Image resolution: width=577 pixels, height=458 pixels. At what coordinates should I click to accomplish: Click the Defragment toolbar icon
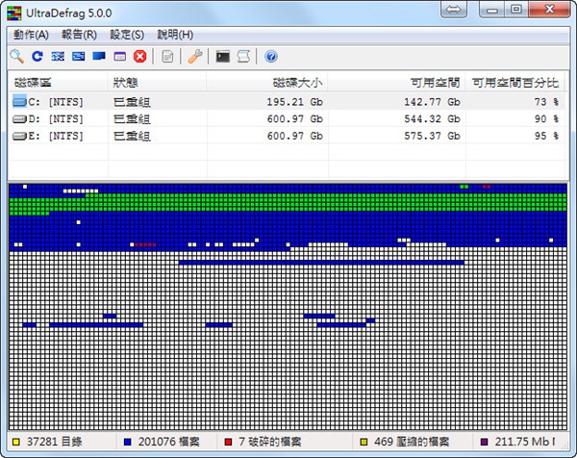[x=58, y=57]
